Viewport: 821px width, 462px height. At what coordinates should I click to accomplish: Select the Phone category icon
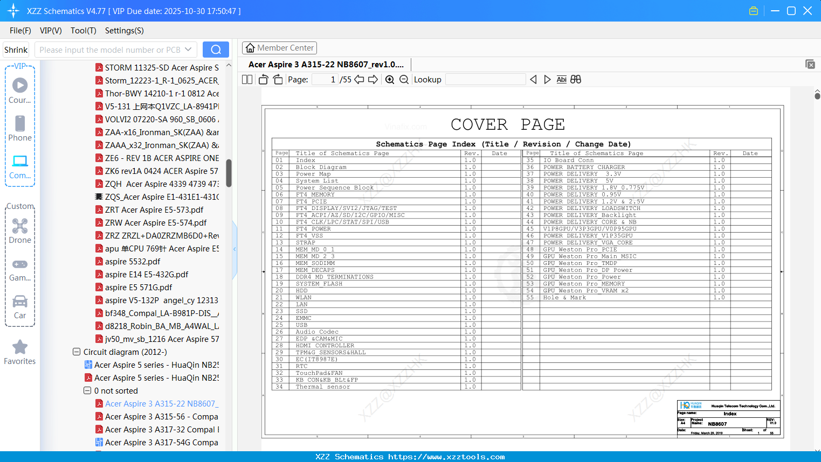click(x=20, y=128)
